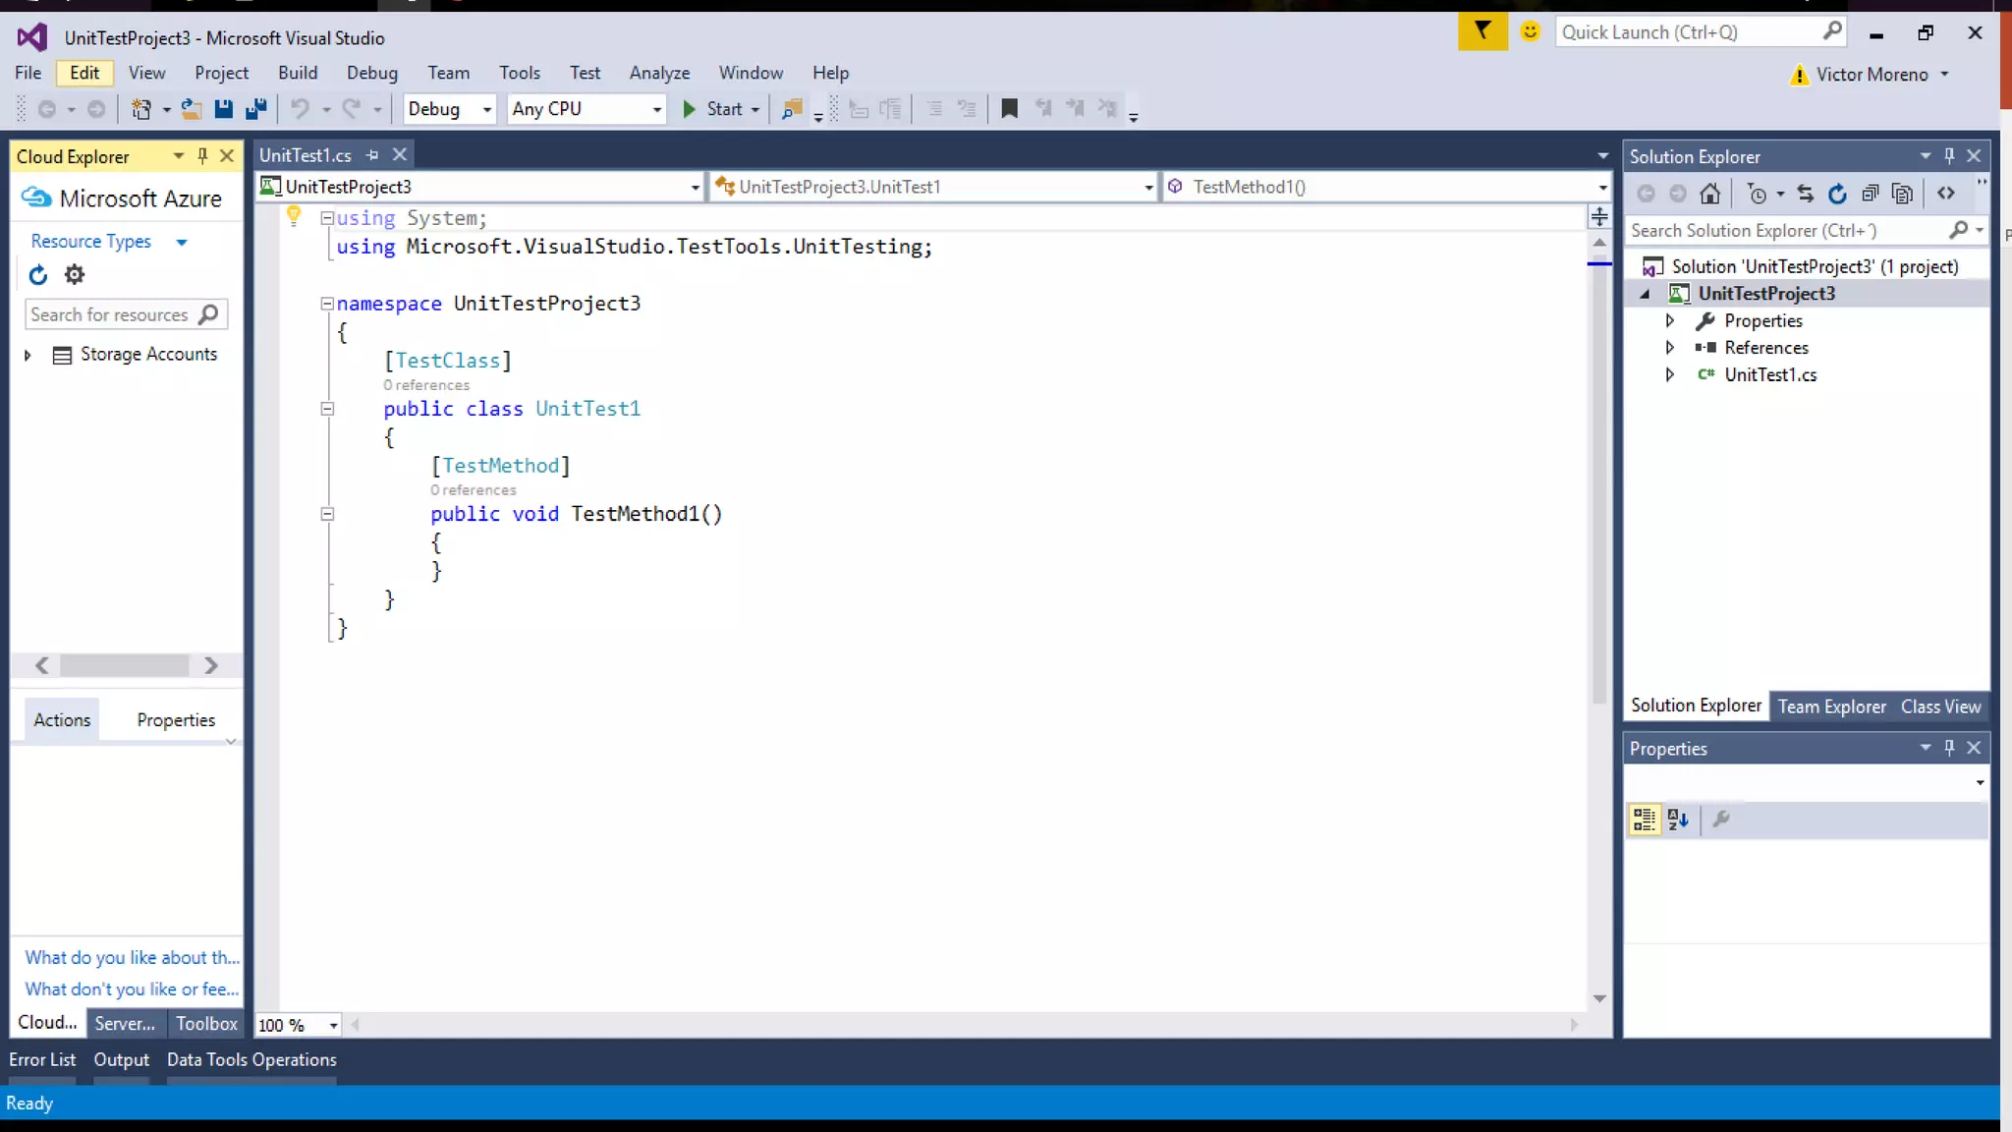Click the New Project toolbar icon

[x=141, y=109]
